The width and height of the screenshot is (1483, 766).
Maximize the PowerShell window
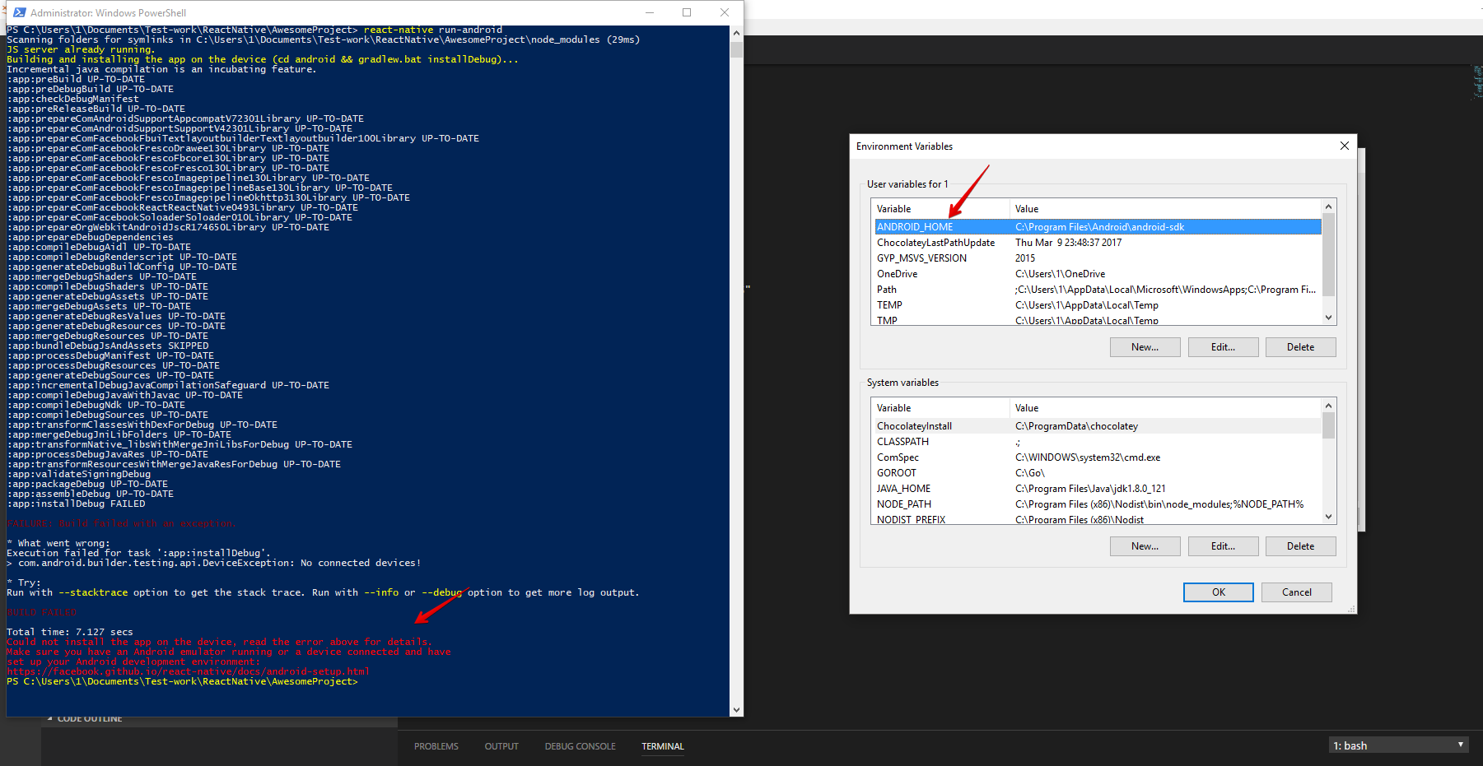pyautogui.click(x=687, y=12)
